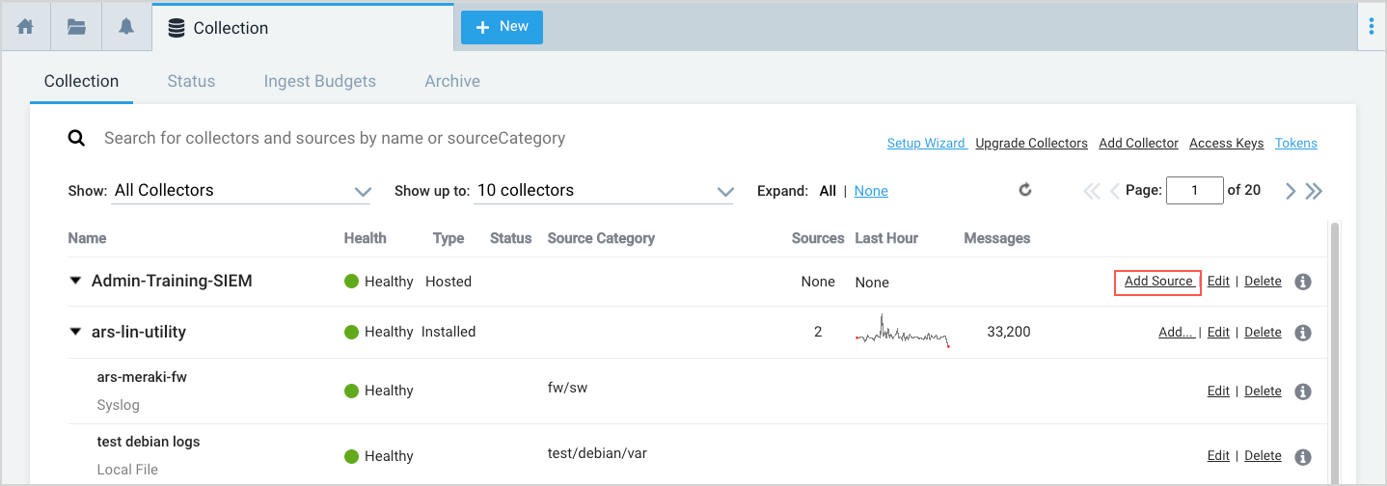This screenshot has height=486, width=1387.
Task: Switch to the Status tab
Action: pyautogui.click(x=191, y=81)
